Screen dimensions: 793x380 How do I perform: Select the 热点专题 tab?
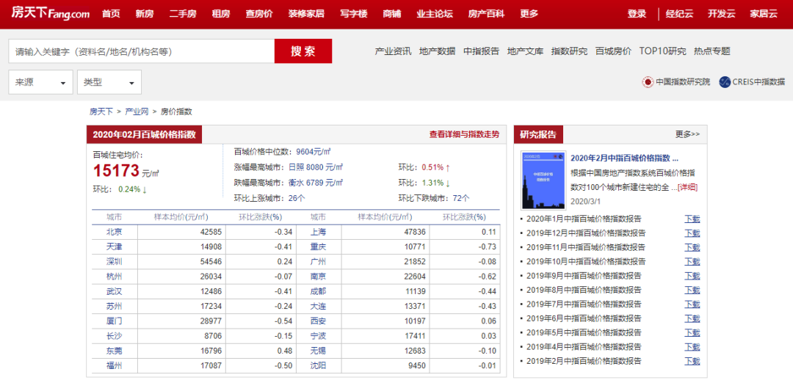[x=712, y=51]
